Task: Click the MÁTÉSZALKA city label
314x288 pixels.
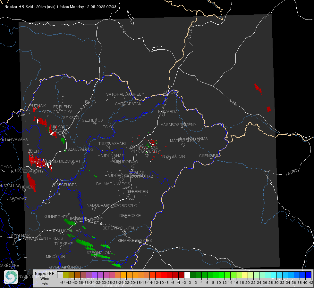Action: [182, 141]
